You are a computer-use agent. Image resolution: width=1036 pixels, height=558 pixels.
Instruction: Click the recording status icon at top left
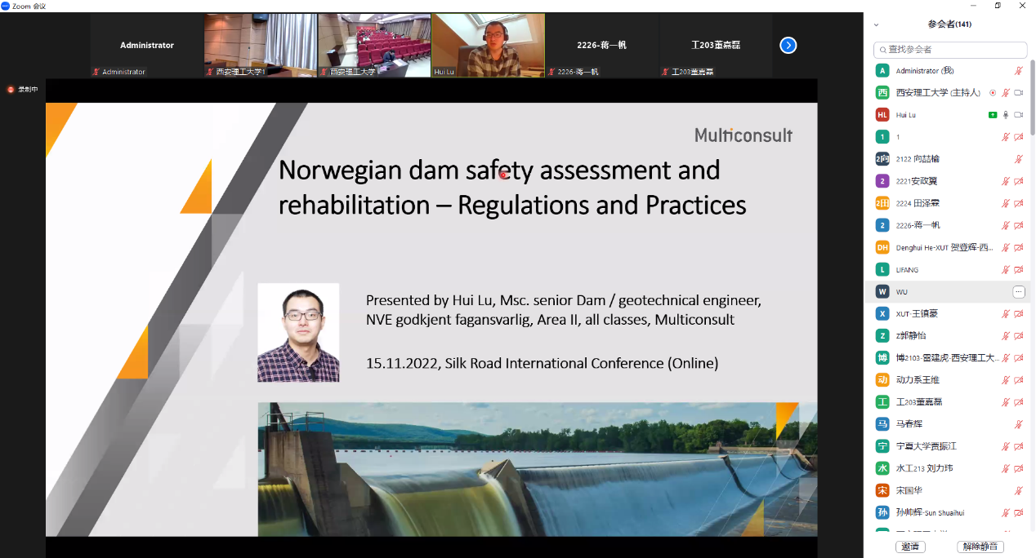tap(11, 90)
